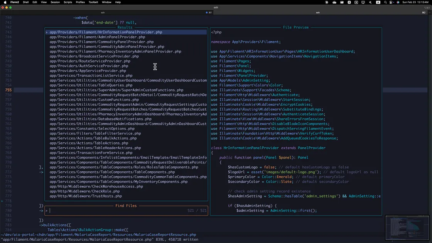The image size is (432, 243).
Task: Select DatabaseNotifications.php result
Action: tap(101, 119)
